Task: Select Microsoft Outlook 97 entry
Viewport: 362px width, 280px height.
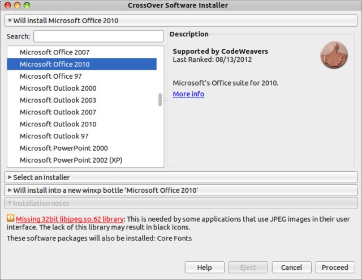Action: click(81, 136)
